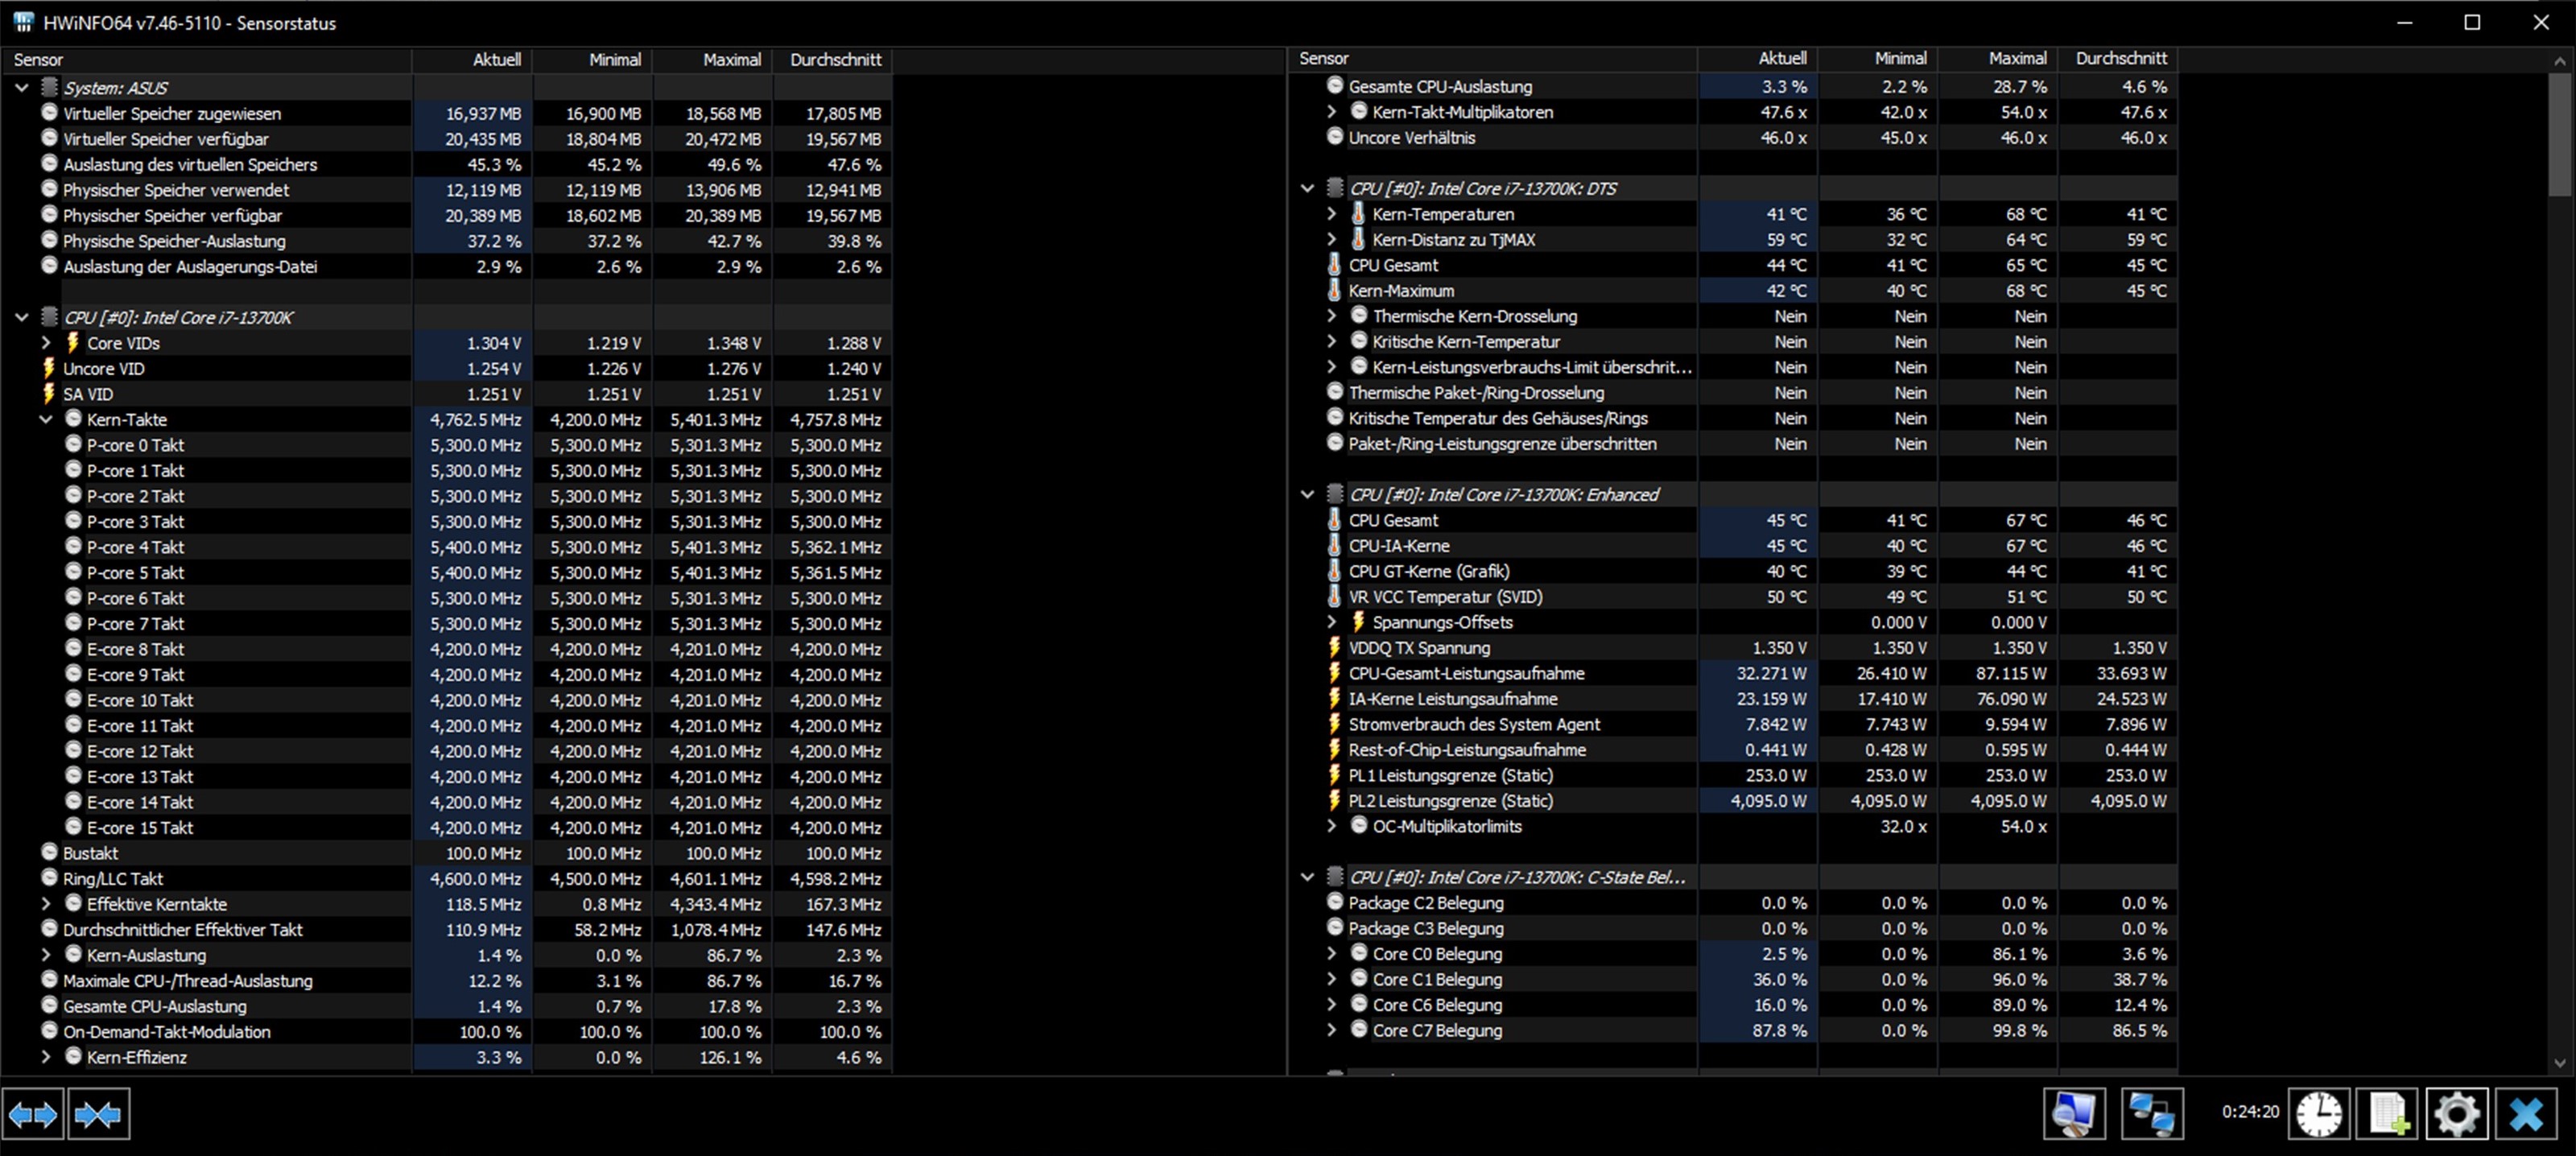Click the left Maximal column header
This screenshot has width=2576, height=1156.
coord(712,59)
